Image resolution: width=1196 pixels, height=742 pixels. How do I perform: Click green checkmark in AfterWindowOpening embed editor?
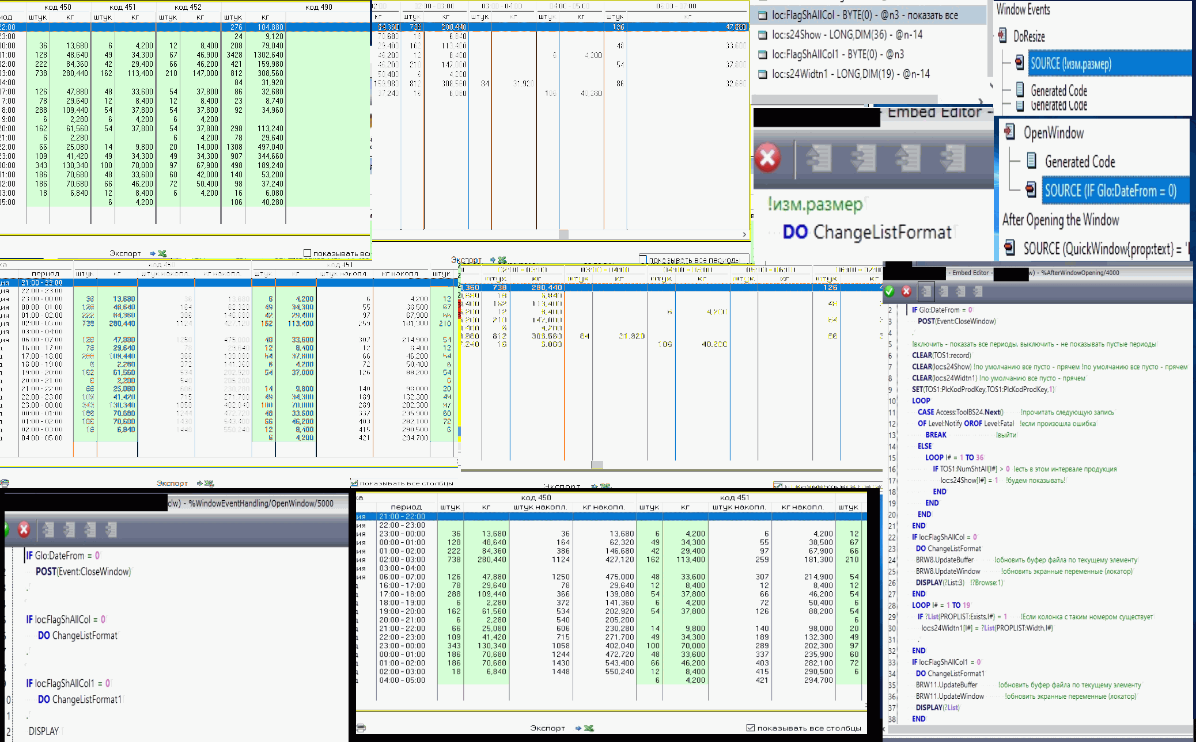point(890,291)
